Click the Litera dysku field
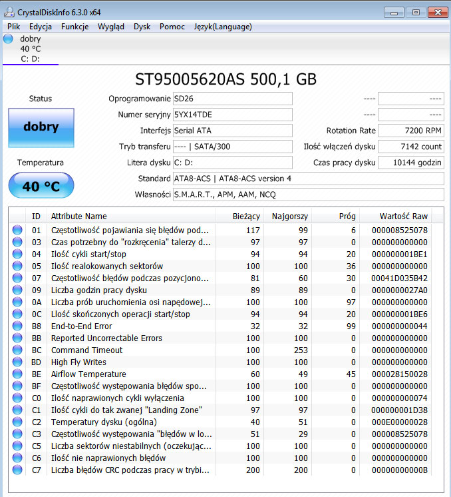Viewport: 451px width, 497px height. pyautogui.click(x=233, y=163)
